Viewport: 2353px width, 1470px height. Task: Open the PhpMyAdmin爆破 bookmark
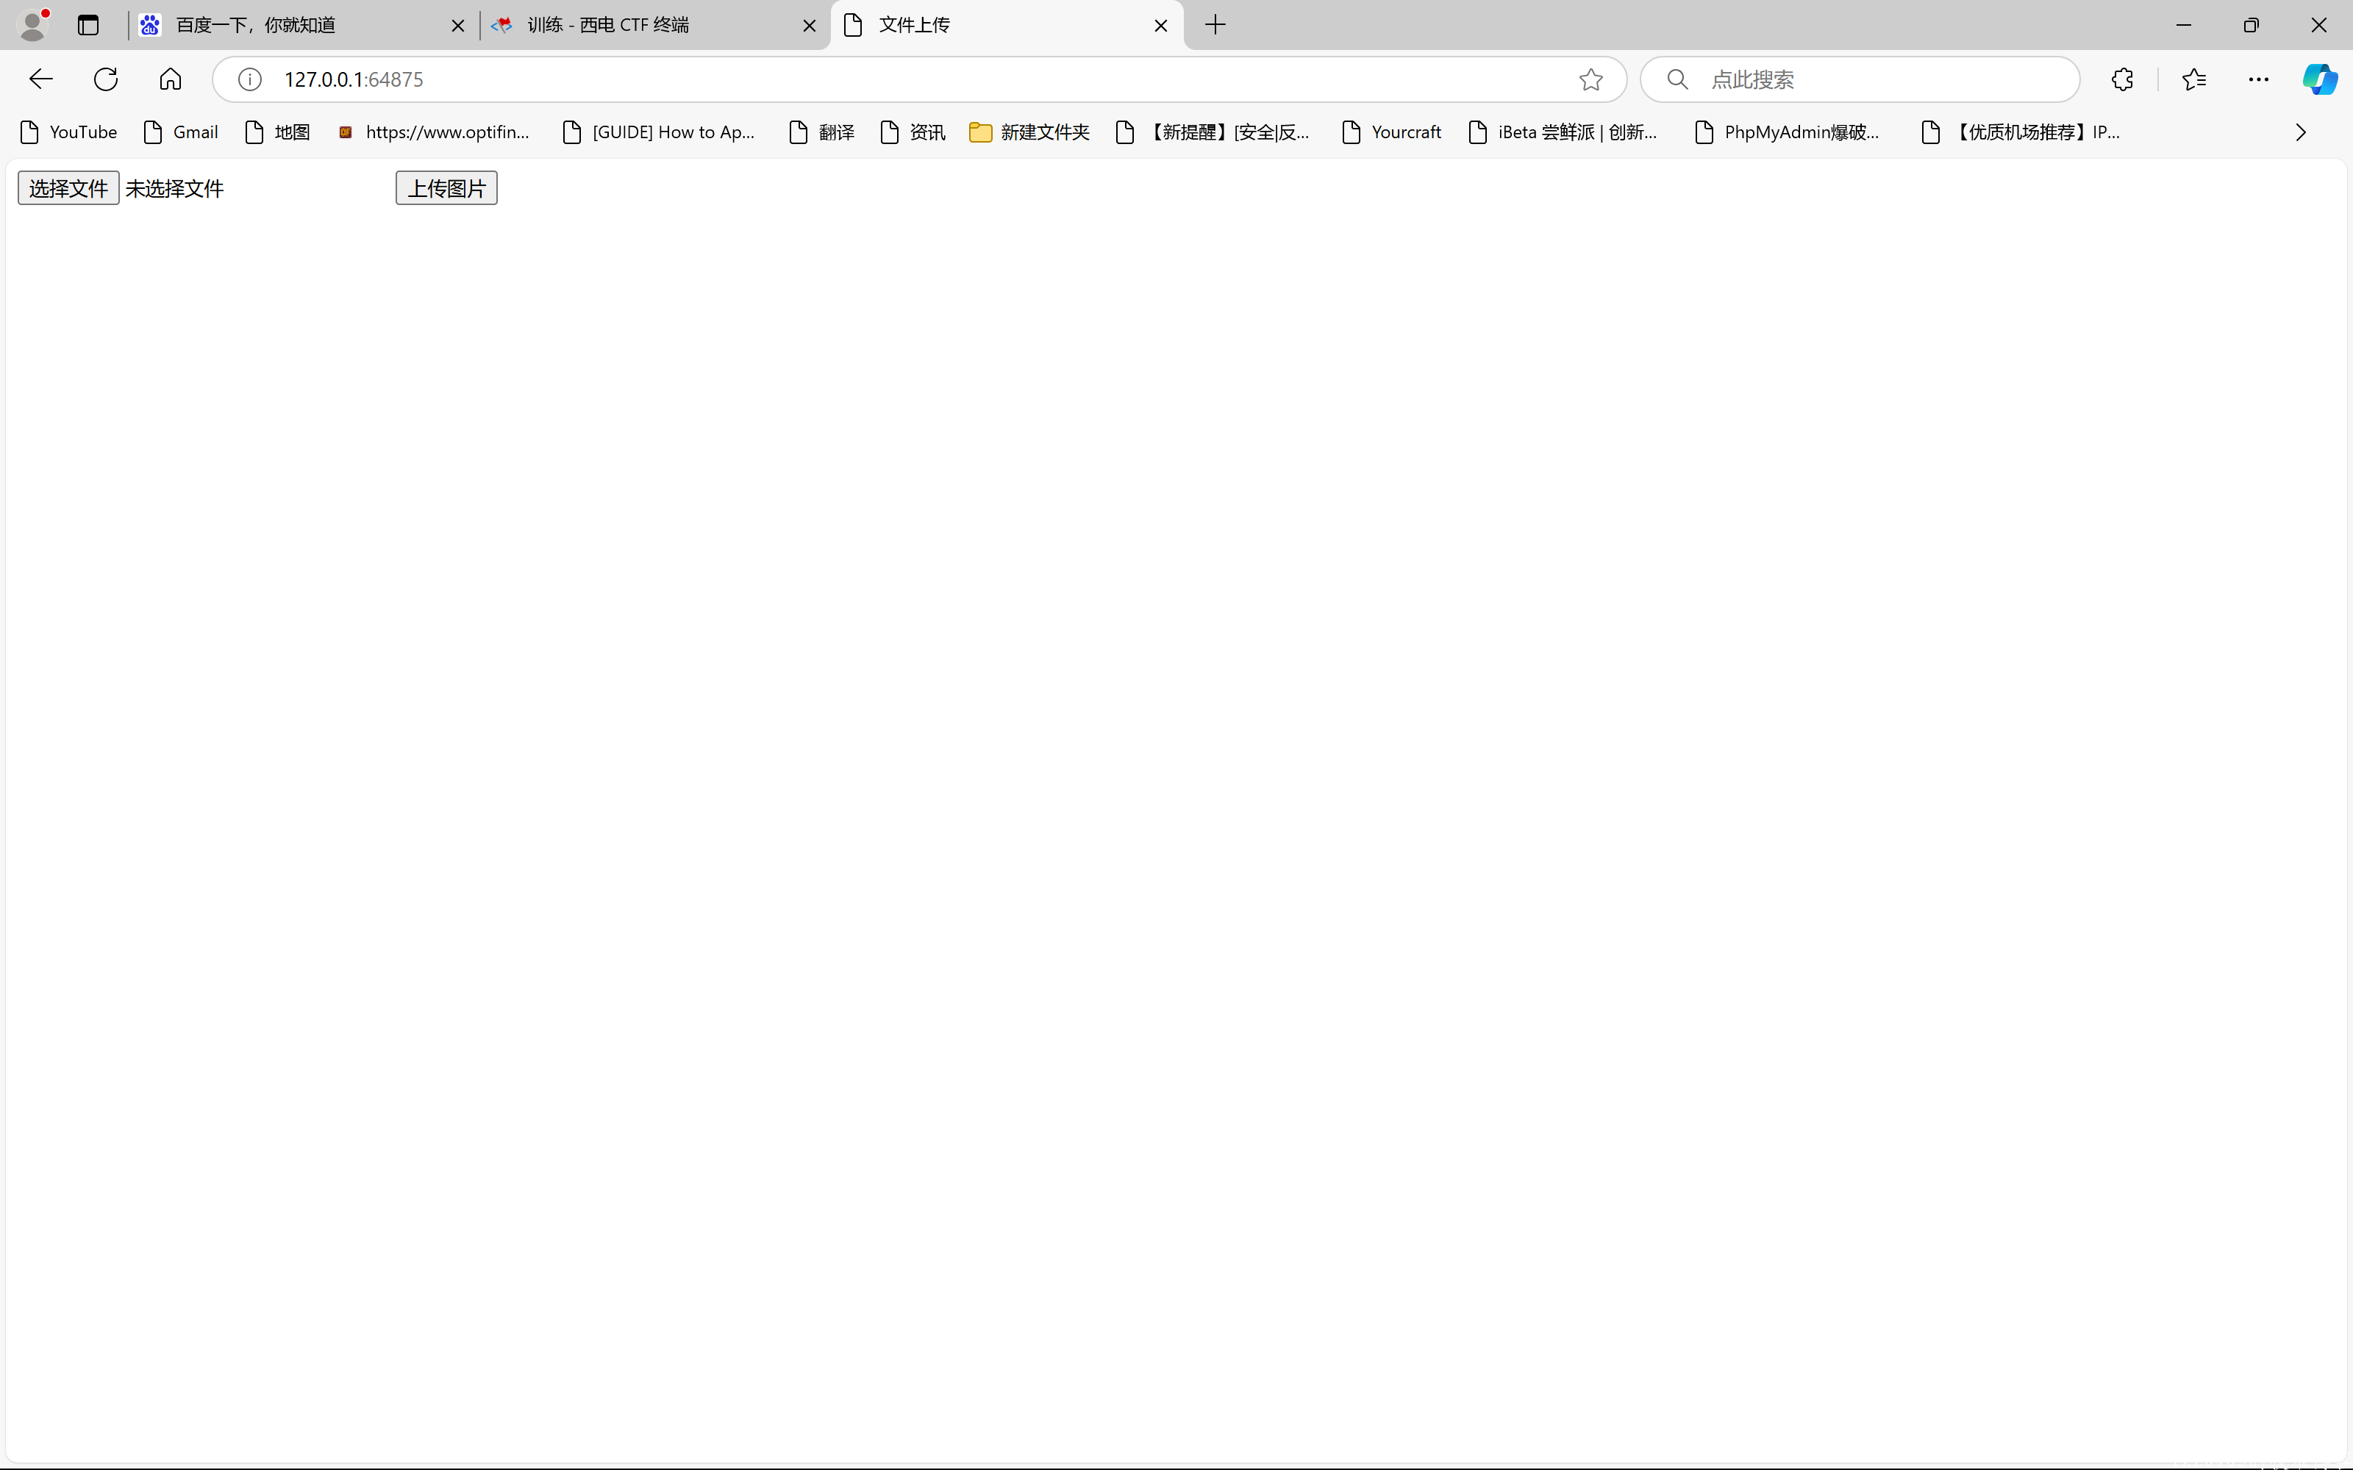click(x=1787, y=132)
